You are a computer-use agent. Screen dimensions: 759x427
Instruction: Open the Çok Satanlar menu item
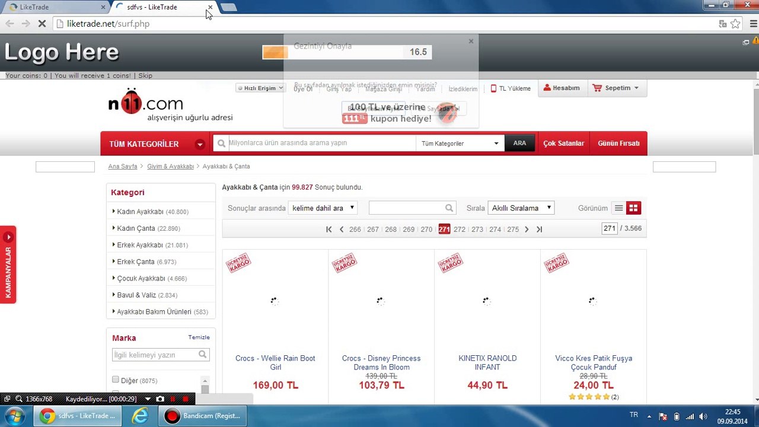pos(563,144)
